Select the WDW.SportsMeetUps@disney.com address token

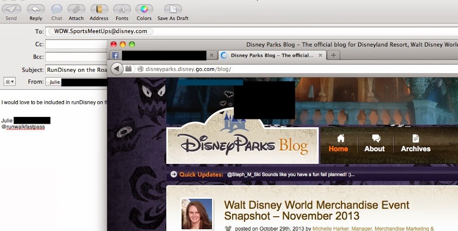pos(101,31)
